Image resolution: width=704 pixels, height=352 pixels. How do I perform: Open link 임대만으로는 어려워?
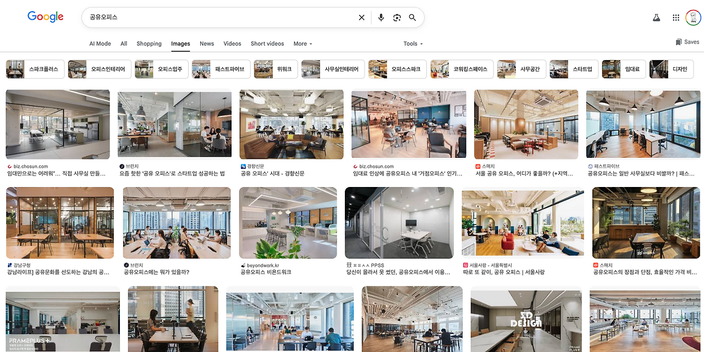(56, 174)
